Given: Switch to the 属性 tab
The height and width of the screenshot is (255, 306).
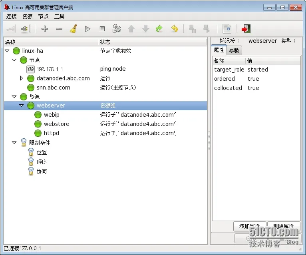Looking at the screenshot, I should point(219,50).
